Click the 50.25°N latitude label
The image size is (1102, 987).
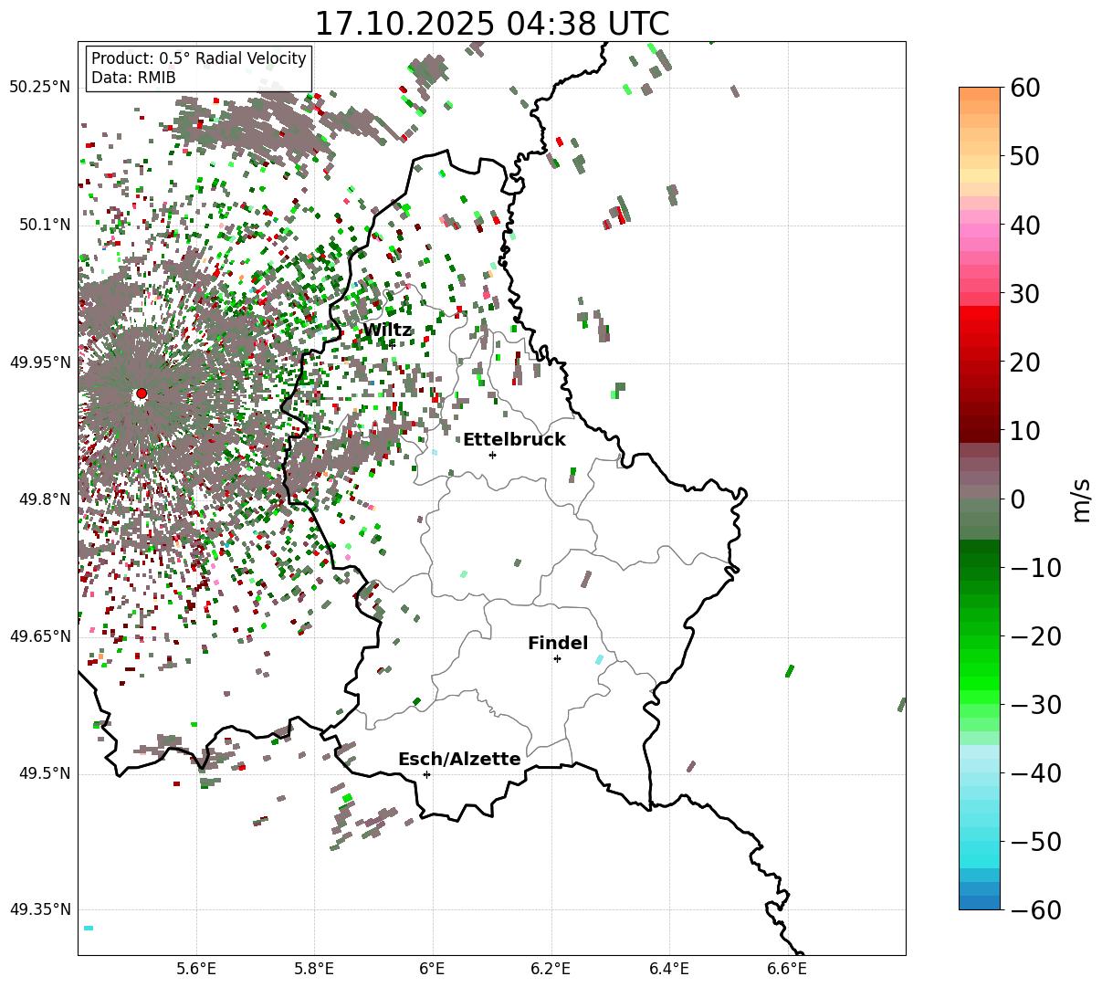coord(39,88)
